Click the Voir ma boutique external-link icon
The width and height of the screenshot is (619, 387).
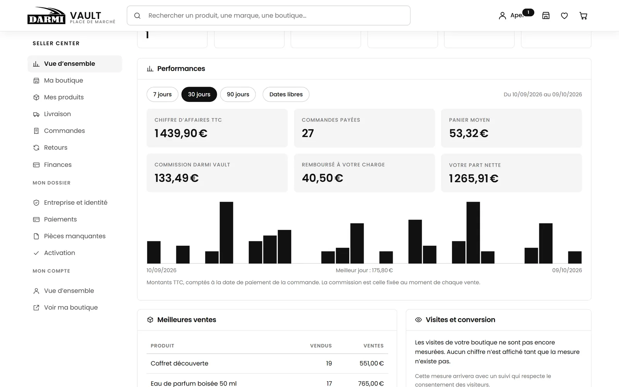(x=36, y=308)
